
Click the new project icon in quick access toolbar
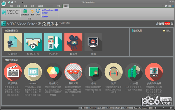pyautogui.click(x=9, y=2)
